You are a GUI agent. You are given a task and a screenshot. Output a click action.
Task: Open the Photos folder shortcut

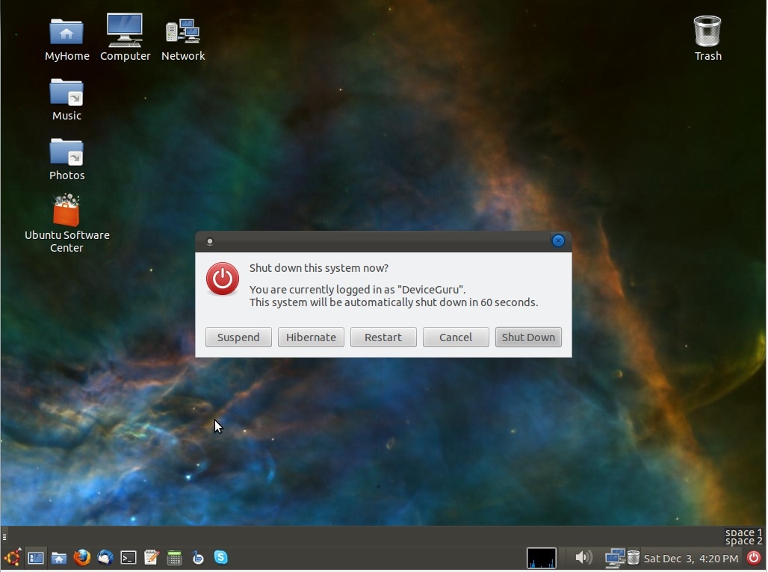coord(66,159)
